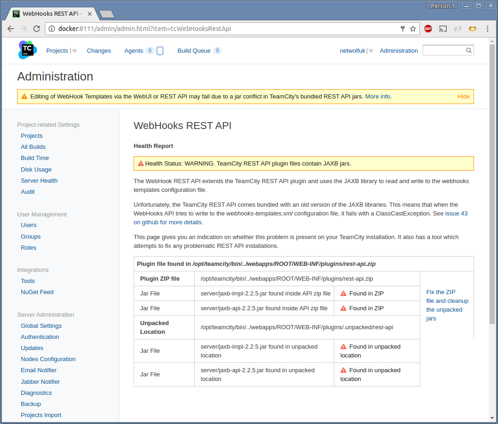Viewport: 498px width, 424px height.
Task: Open a new browser tab
Action: pos(107,14)
